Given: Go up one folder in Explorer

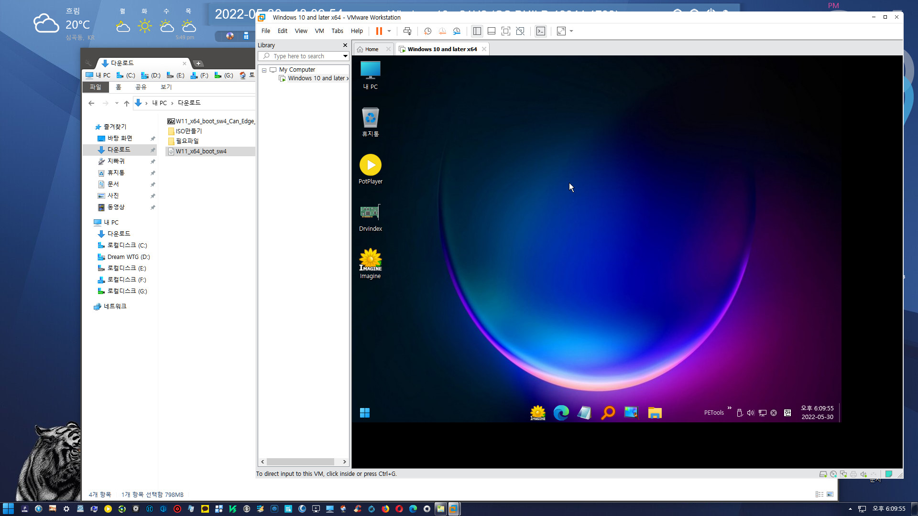Looking at the screenshot, I should point(126,103).
